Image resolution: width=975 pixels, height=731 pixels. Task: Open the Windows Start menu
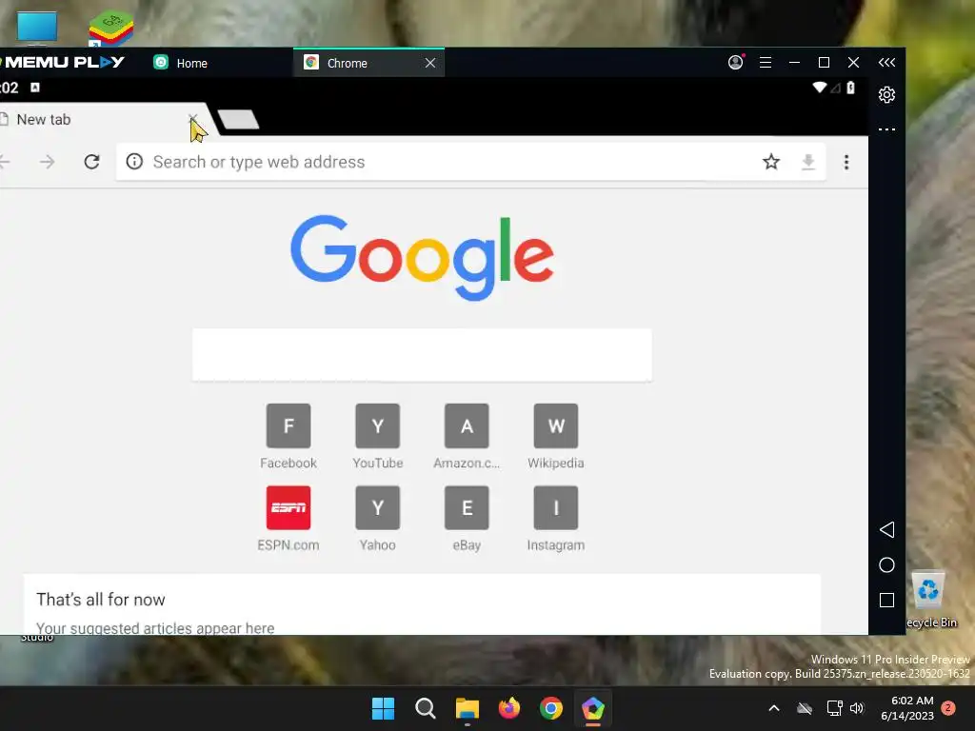(383, 708)
